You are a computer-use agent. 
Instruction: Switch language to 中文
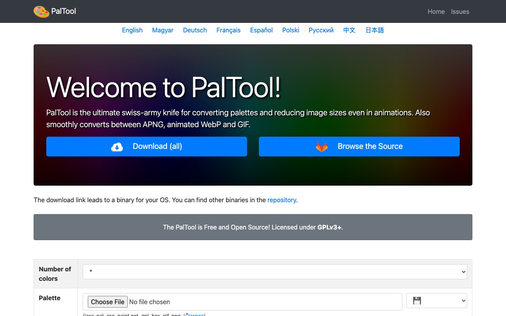[349, 30]
